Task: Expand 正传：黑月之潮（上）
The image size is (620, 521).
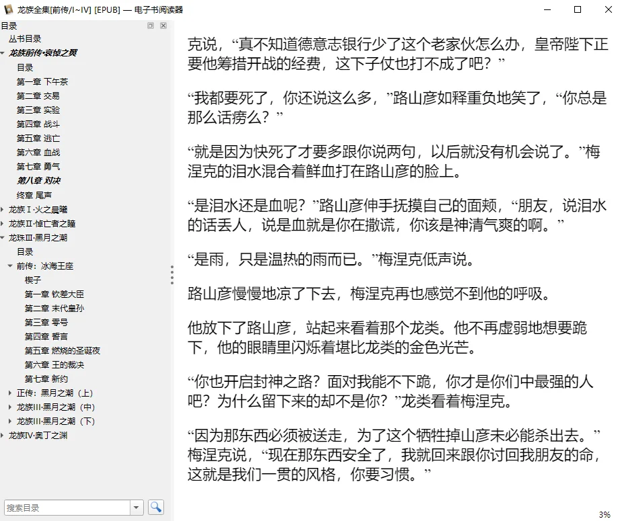Action: tap(10, 393)
